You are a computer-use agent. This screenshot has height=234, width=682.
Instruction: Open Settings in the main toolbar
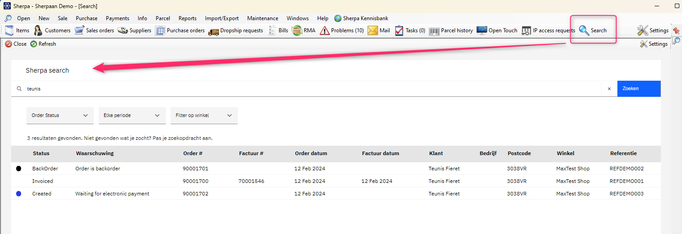coord(653,30)
